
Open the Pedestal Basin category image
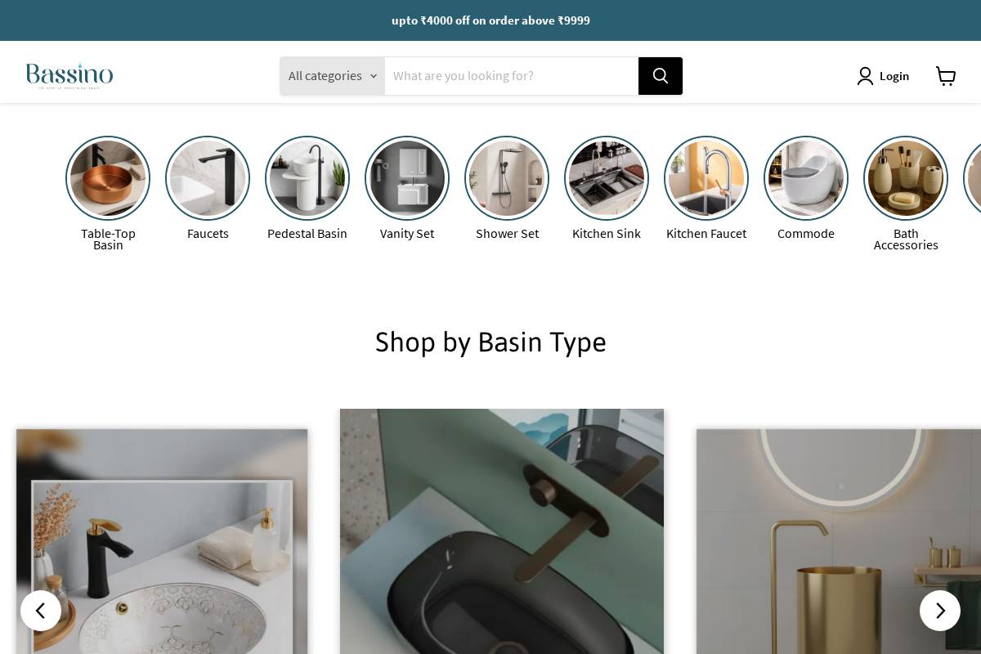click(x=307, y=178)
